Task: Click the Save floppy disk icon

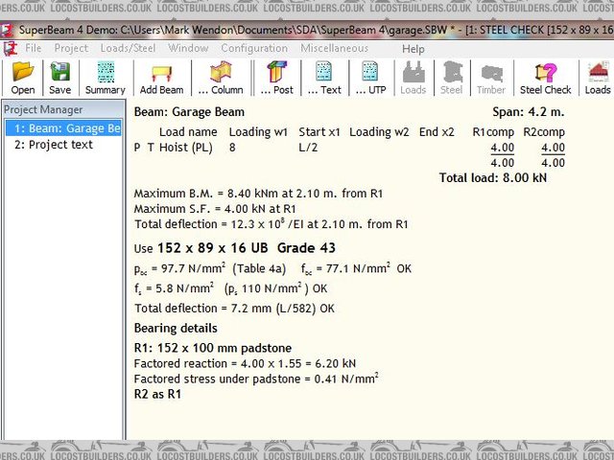Action: 59,77
